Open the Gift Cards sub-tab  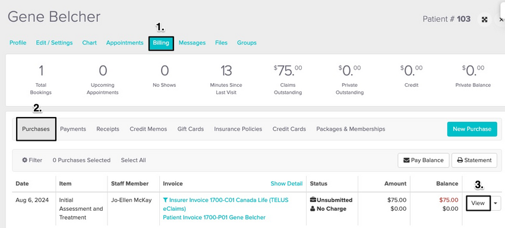pos(190,129)
